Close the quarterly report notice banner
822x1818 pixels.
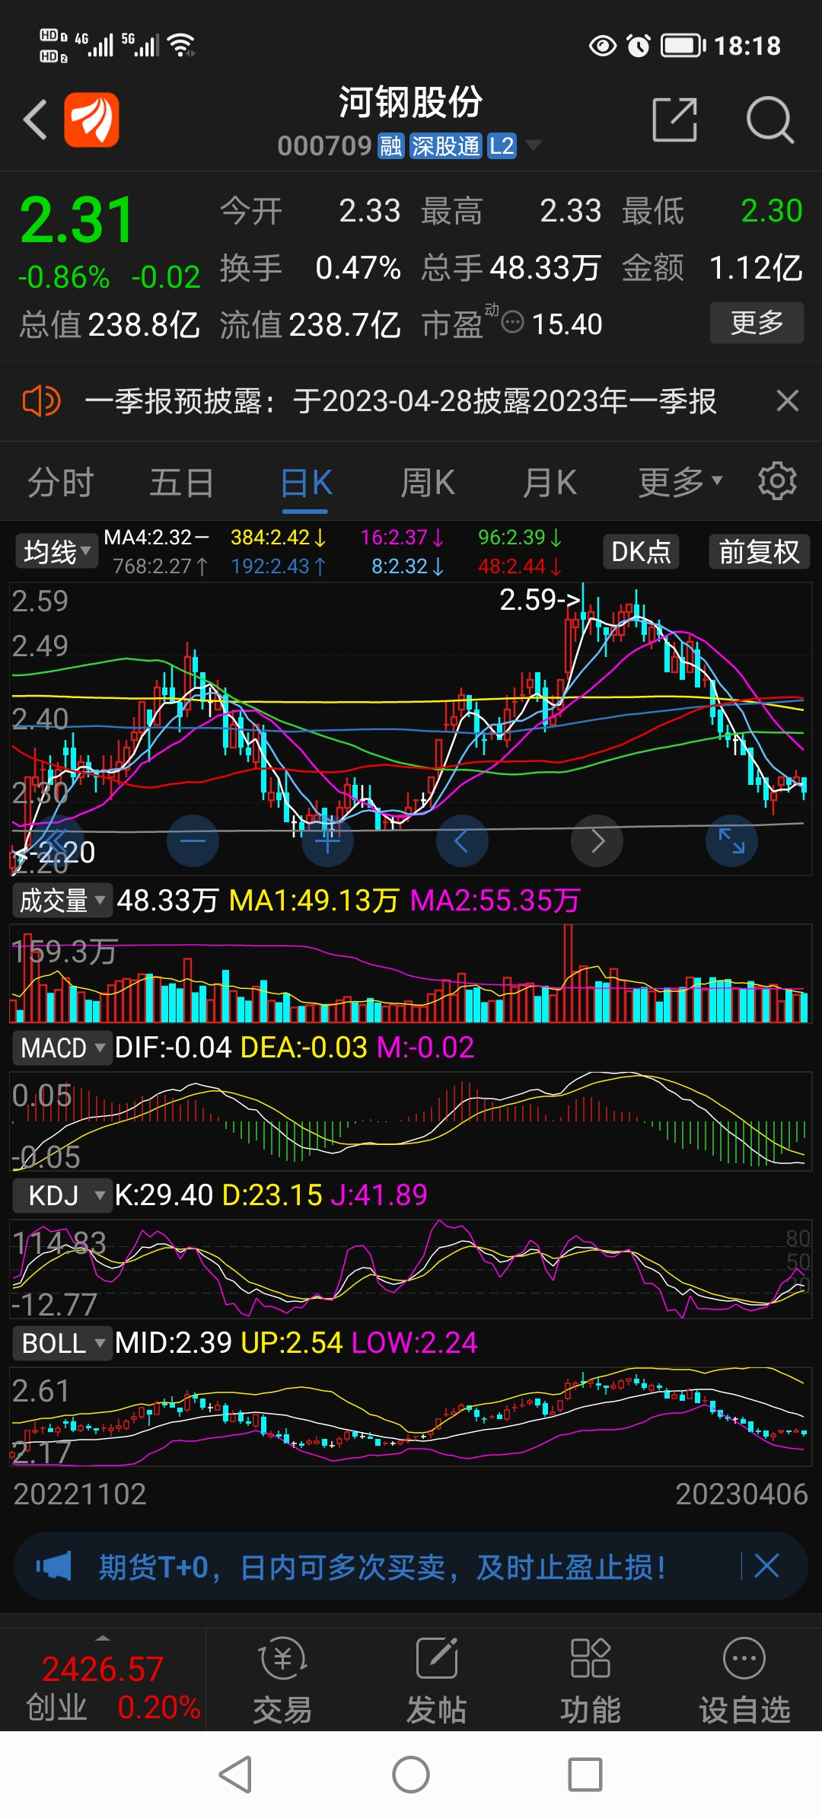click(788, 400)
